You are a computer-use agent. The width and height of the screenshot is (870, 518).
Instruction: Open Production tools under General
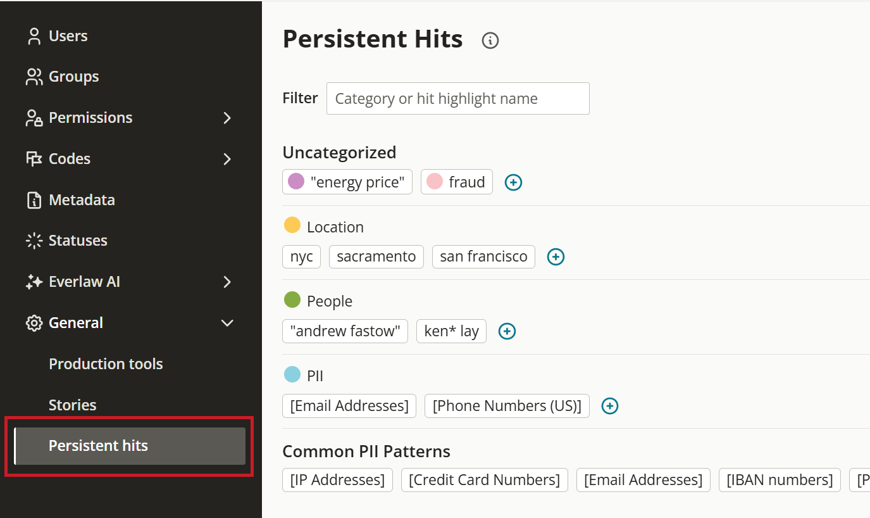coord(106,364)
